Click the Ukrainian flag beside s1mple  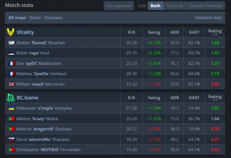(x=11, y=108)
